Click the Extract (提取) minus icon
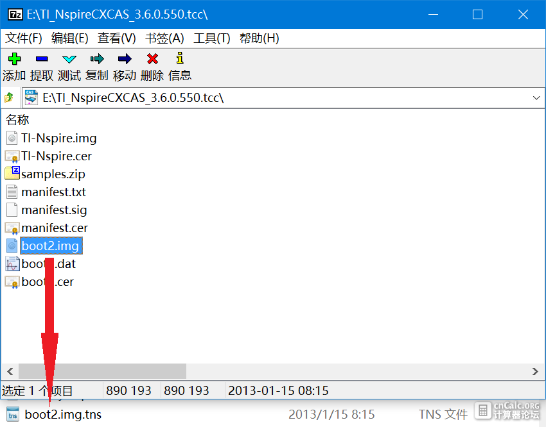Image resolution: width=546 pixels, height=427 pixels. coord(42,59)
